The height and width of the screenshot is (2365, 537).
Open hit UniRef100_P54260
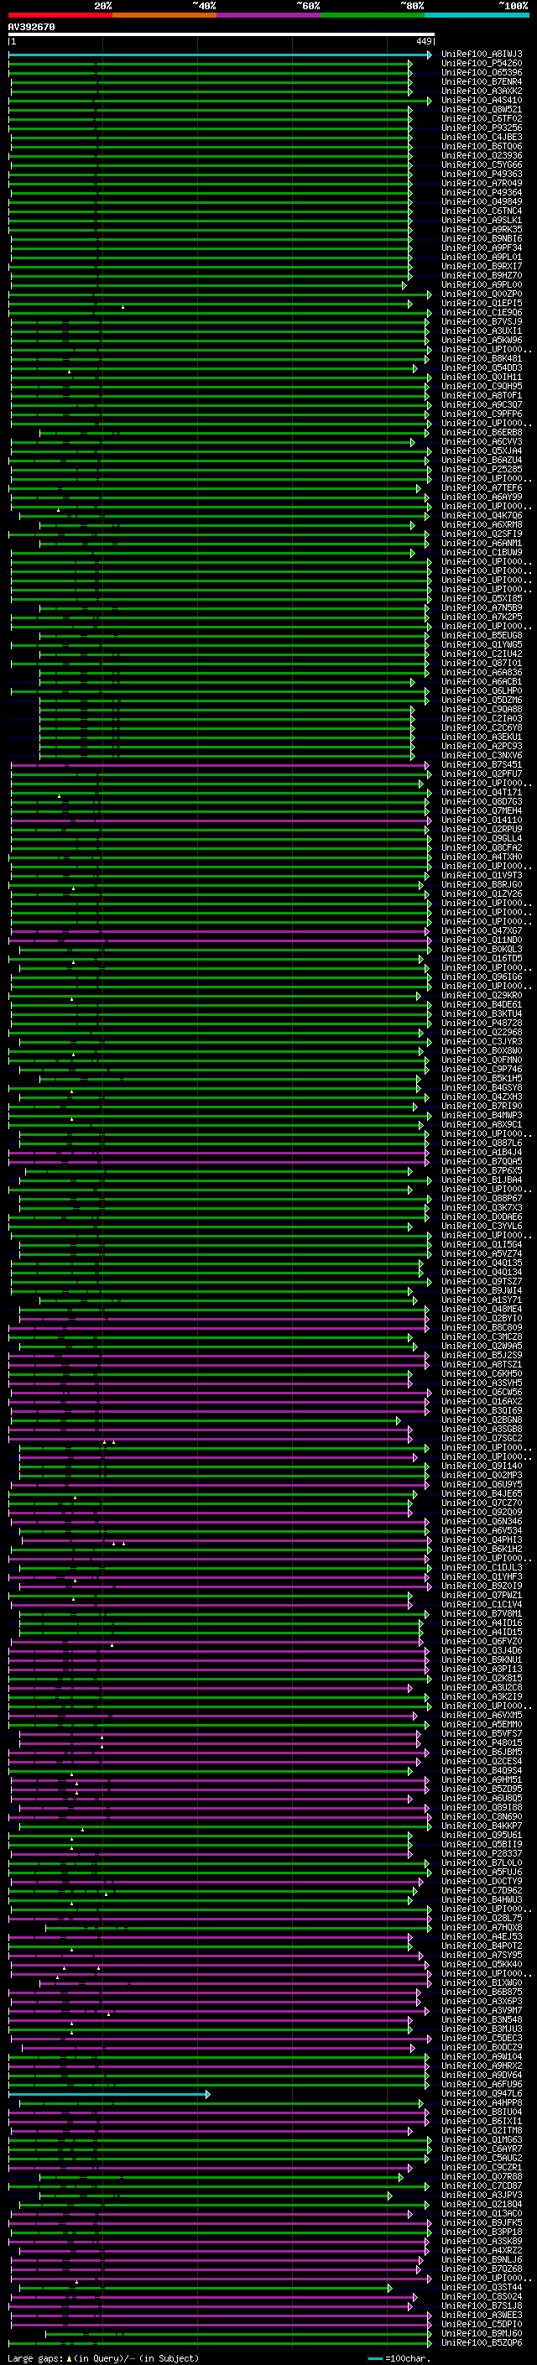(481, 64)
